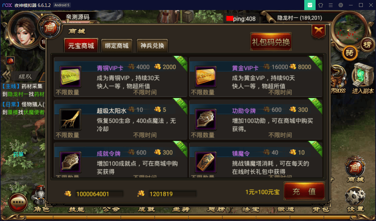
Task: Switch to the 绑定商城 tab
Action: [116, 46]
